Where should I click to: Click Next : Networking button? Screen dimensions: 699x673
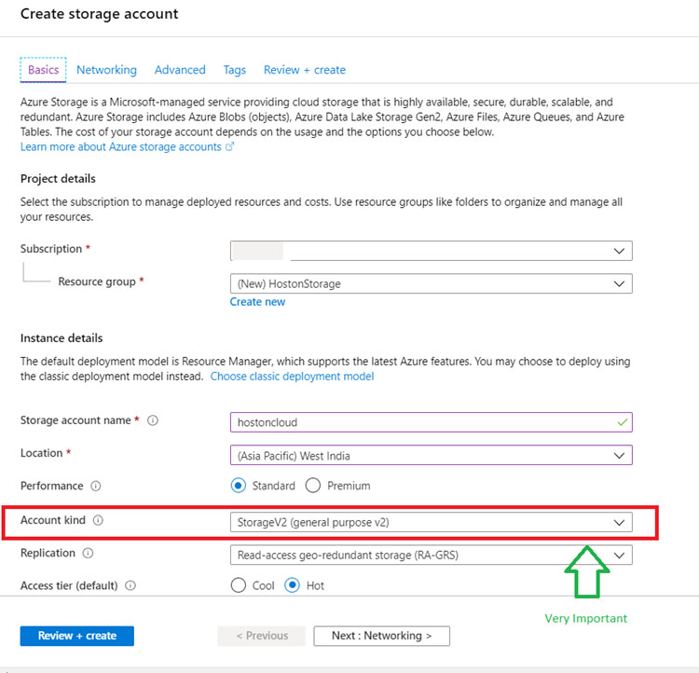(381, 636)
